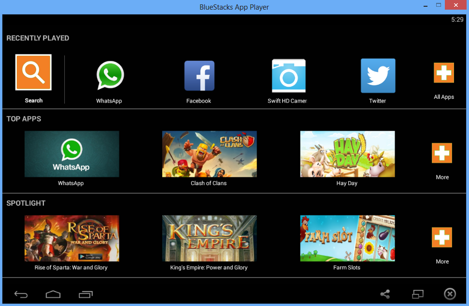Click the 5:29 clock display

(x=457, y=20)
